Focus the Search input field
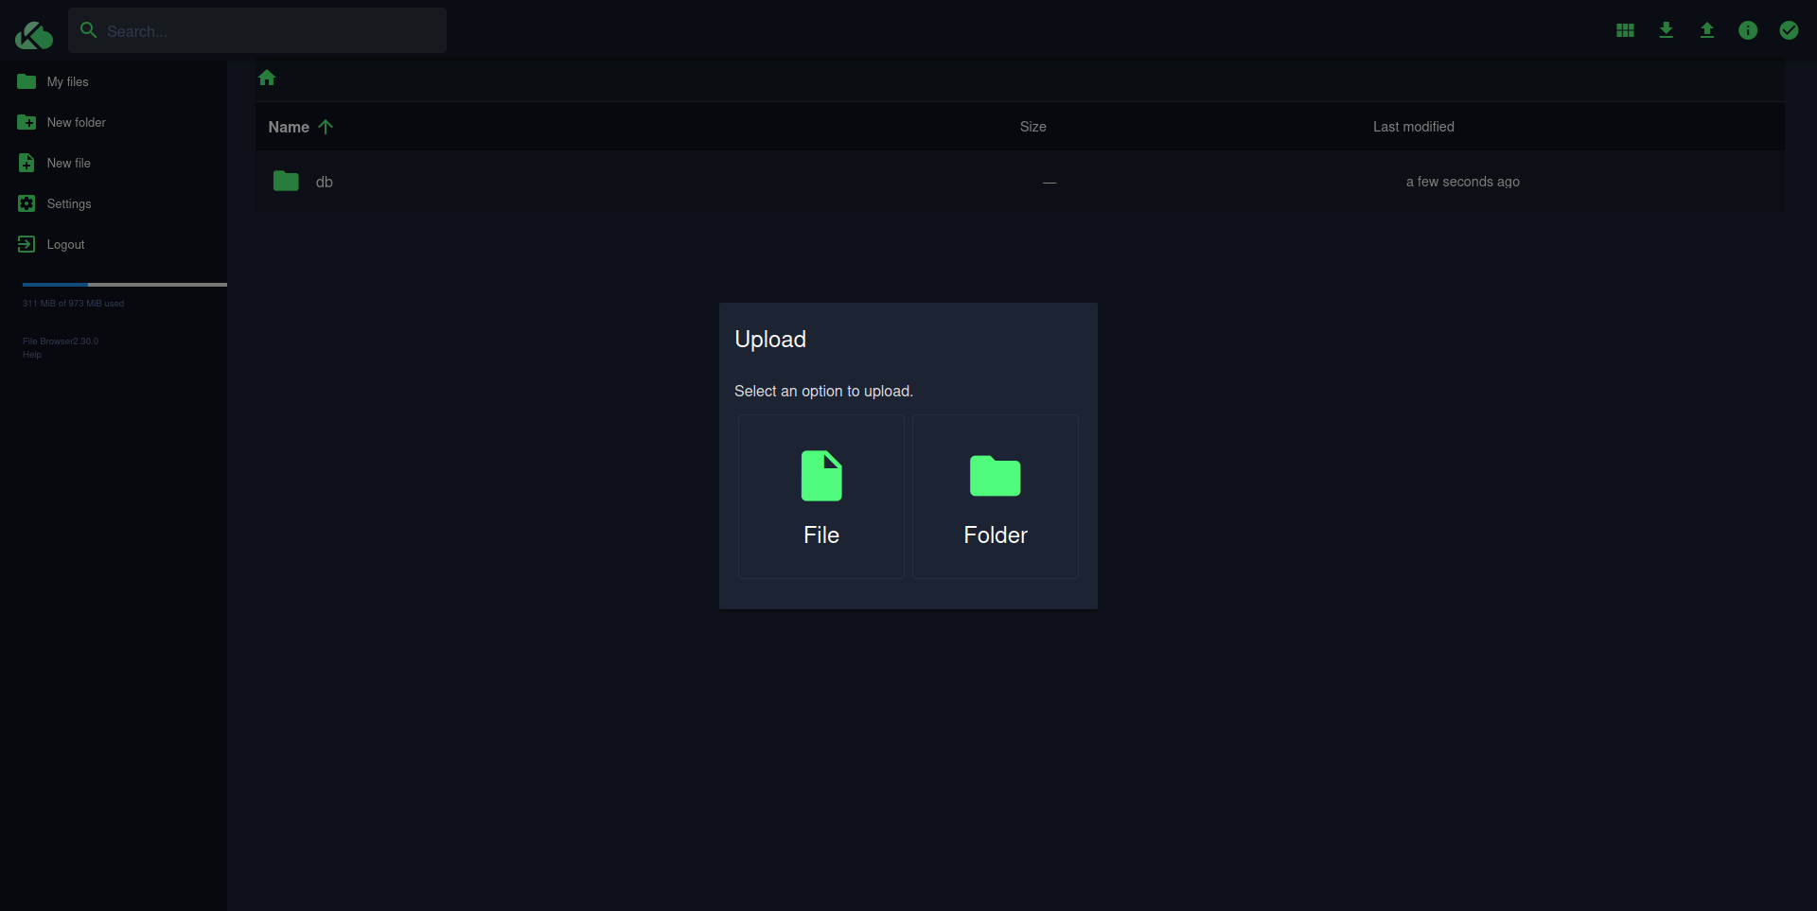 (x=257, y=30)
